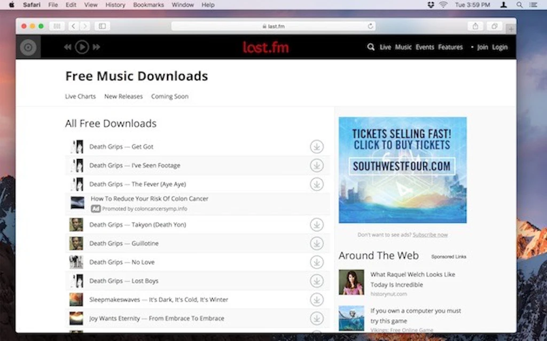Download I've Seen Footage track
547x341 pixels.
point(317,165)
